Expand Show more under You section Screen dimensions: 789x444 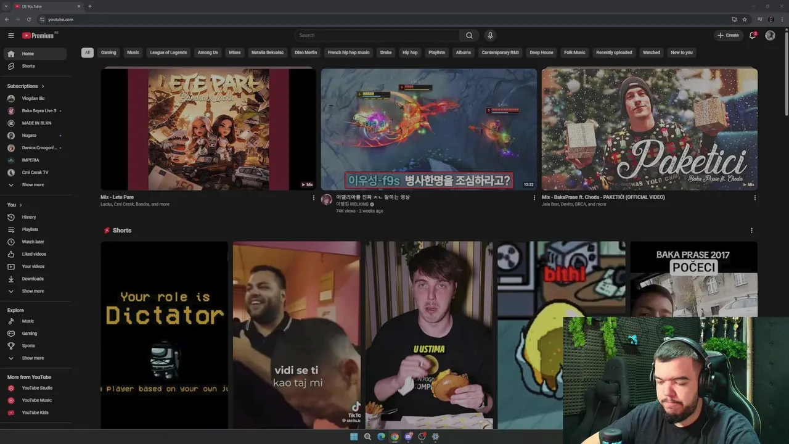(35, 291)
